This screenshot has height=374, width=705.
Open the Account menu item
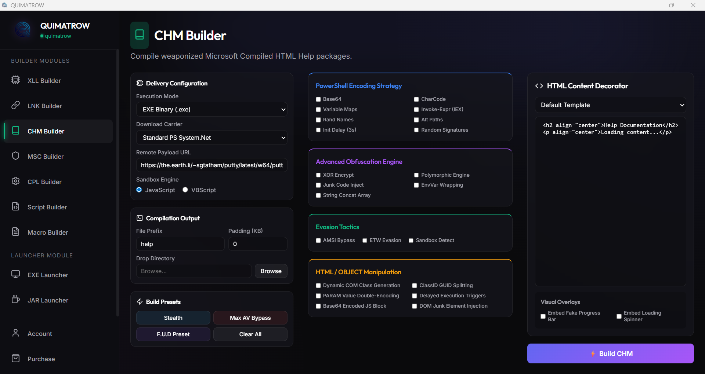(40, 334)
